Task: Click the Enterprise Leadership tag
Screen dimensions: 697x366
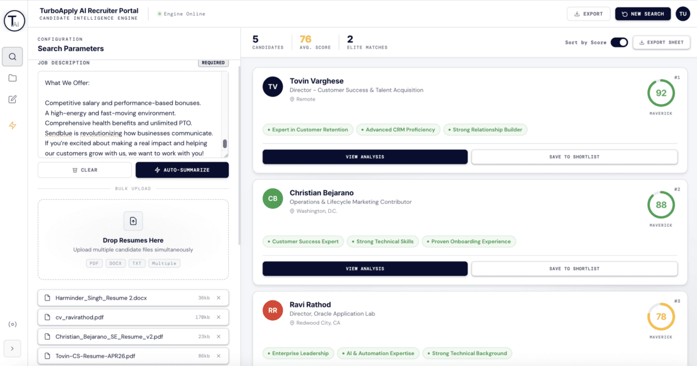Action: pyautogui.click(x=298, y=353)
